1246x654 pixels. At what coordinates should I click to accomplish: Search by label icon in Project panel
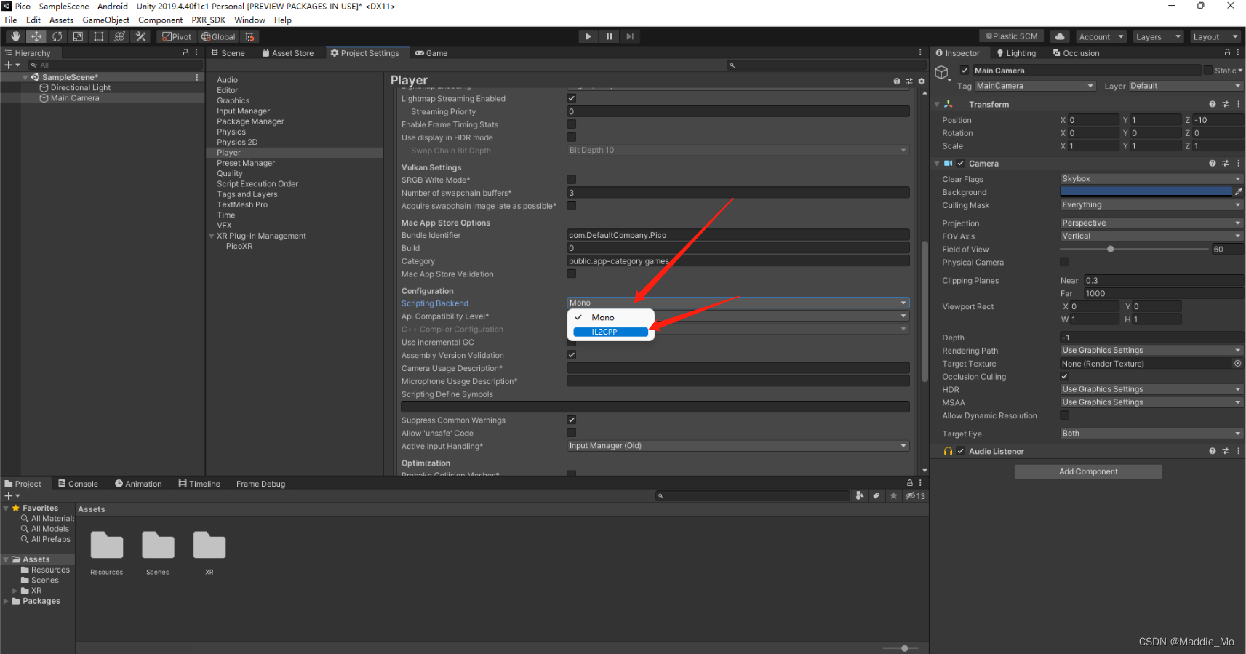876,495
